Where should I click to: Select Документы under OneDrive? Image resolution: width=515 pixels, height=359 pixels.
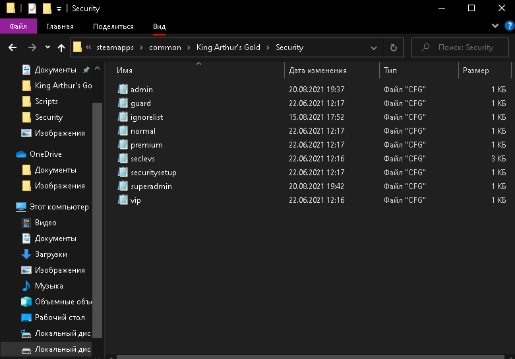point(55,170)
